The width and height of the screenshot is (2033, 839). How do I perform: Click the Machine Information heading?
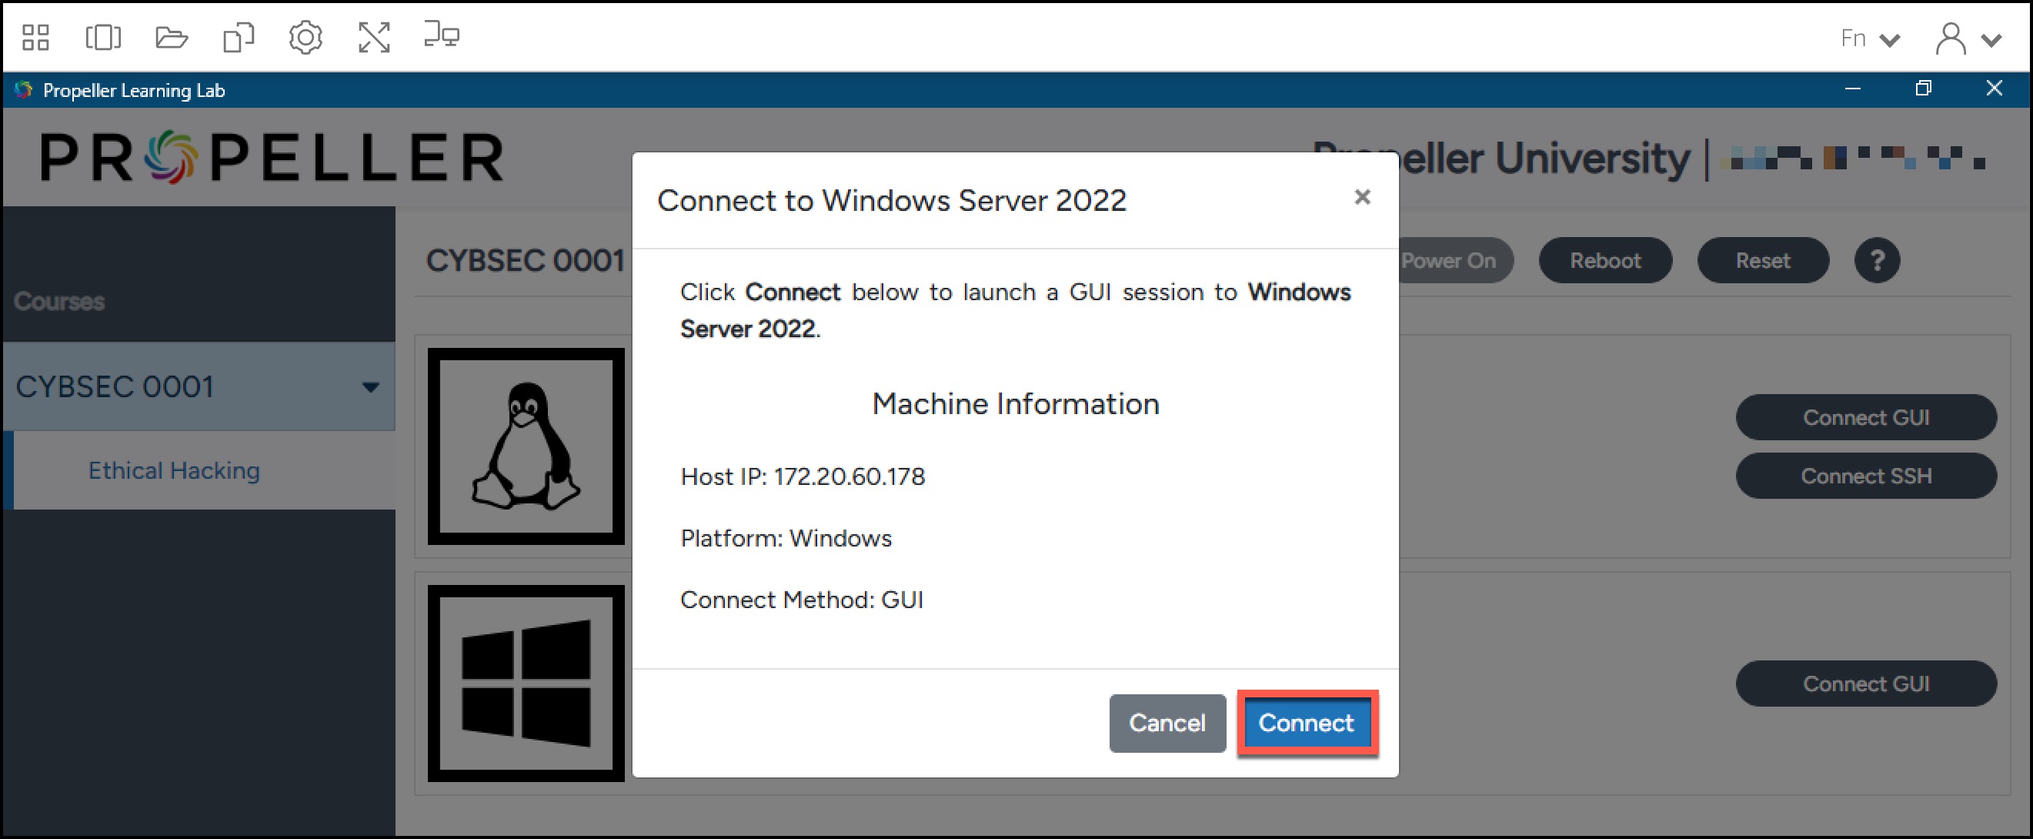point(1016,404)
